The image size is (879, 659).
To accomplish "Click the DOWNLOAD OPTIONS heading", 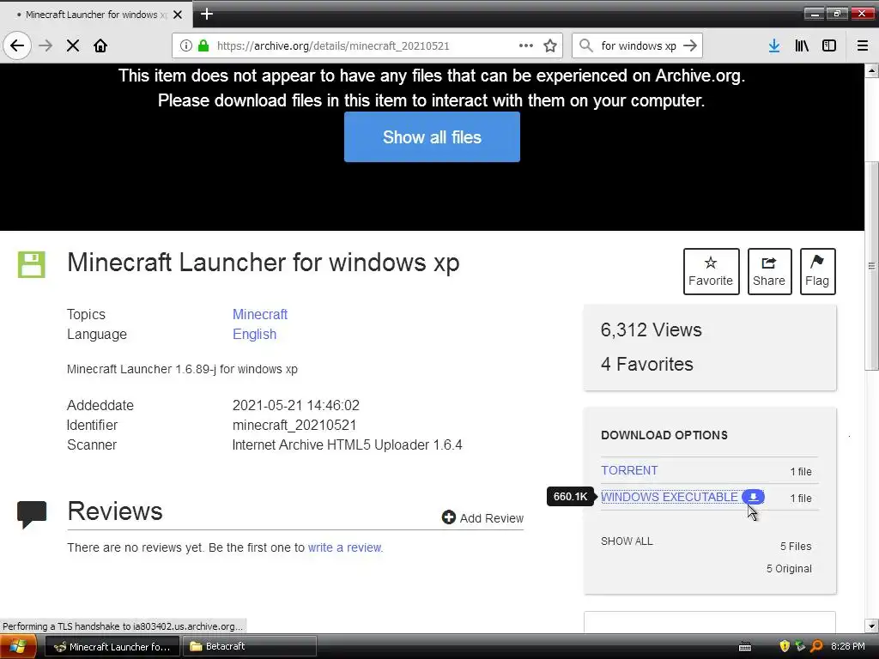I will pos(664,435).
